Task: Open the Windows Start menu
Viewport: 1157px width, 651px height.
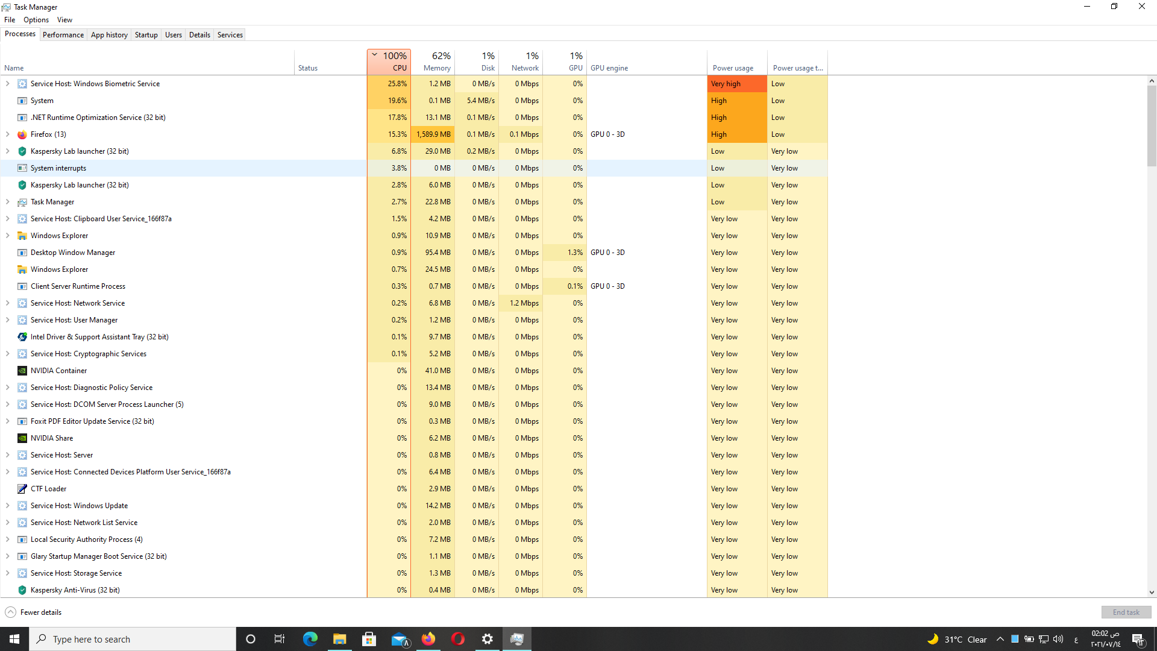Action: [14, 639]
